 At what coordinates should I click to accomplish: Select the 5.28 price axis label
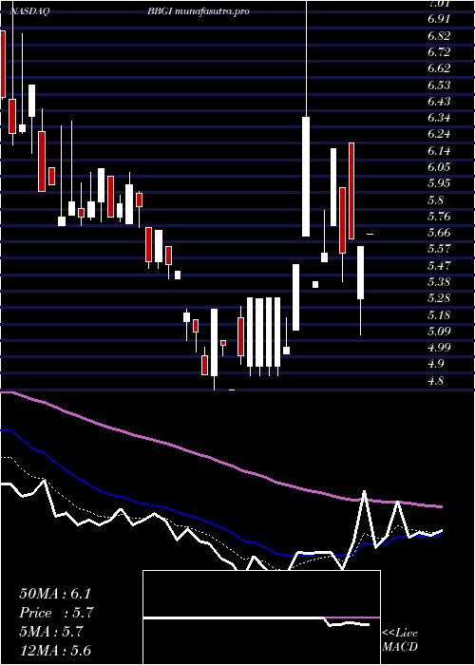(439, 298)
